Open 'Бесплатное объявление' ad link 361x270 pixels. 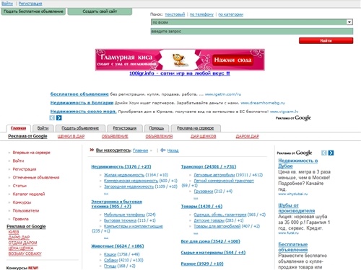pyautogui.click(x=79, y=94)
